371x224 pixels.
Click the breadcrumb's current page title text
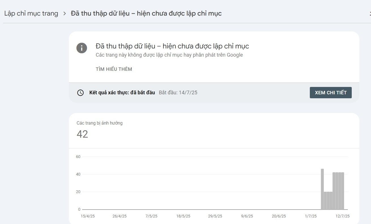coord(146,13)
